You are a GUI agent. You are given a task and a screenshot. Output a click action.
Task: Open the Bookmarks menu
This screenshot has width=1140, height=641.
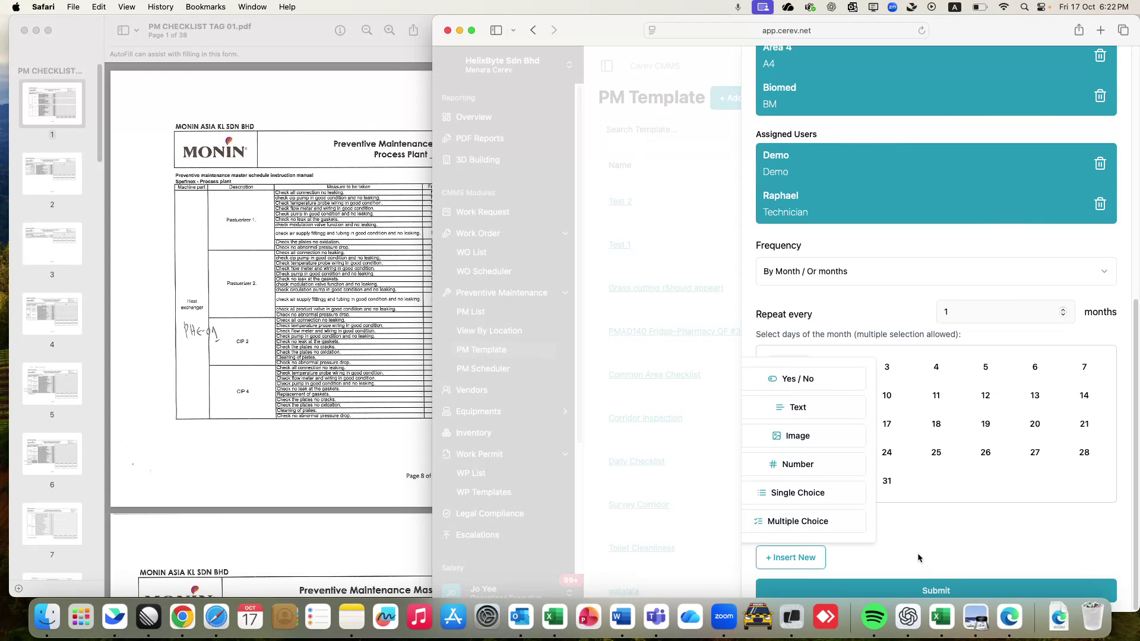205,7
